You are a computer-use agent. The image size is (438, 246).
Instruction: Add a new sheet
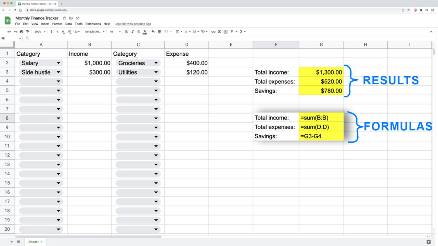(12, 242)
